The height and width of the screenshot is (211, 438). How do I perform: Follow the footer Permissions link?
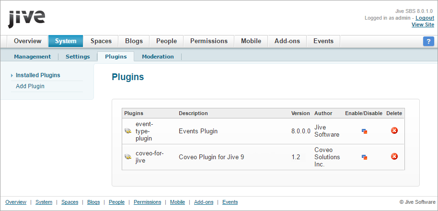pos(148,202)
